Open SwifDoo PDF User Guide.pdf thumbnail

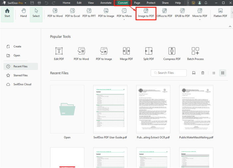pyautogui.click(x=110, y=109)
